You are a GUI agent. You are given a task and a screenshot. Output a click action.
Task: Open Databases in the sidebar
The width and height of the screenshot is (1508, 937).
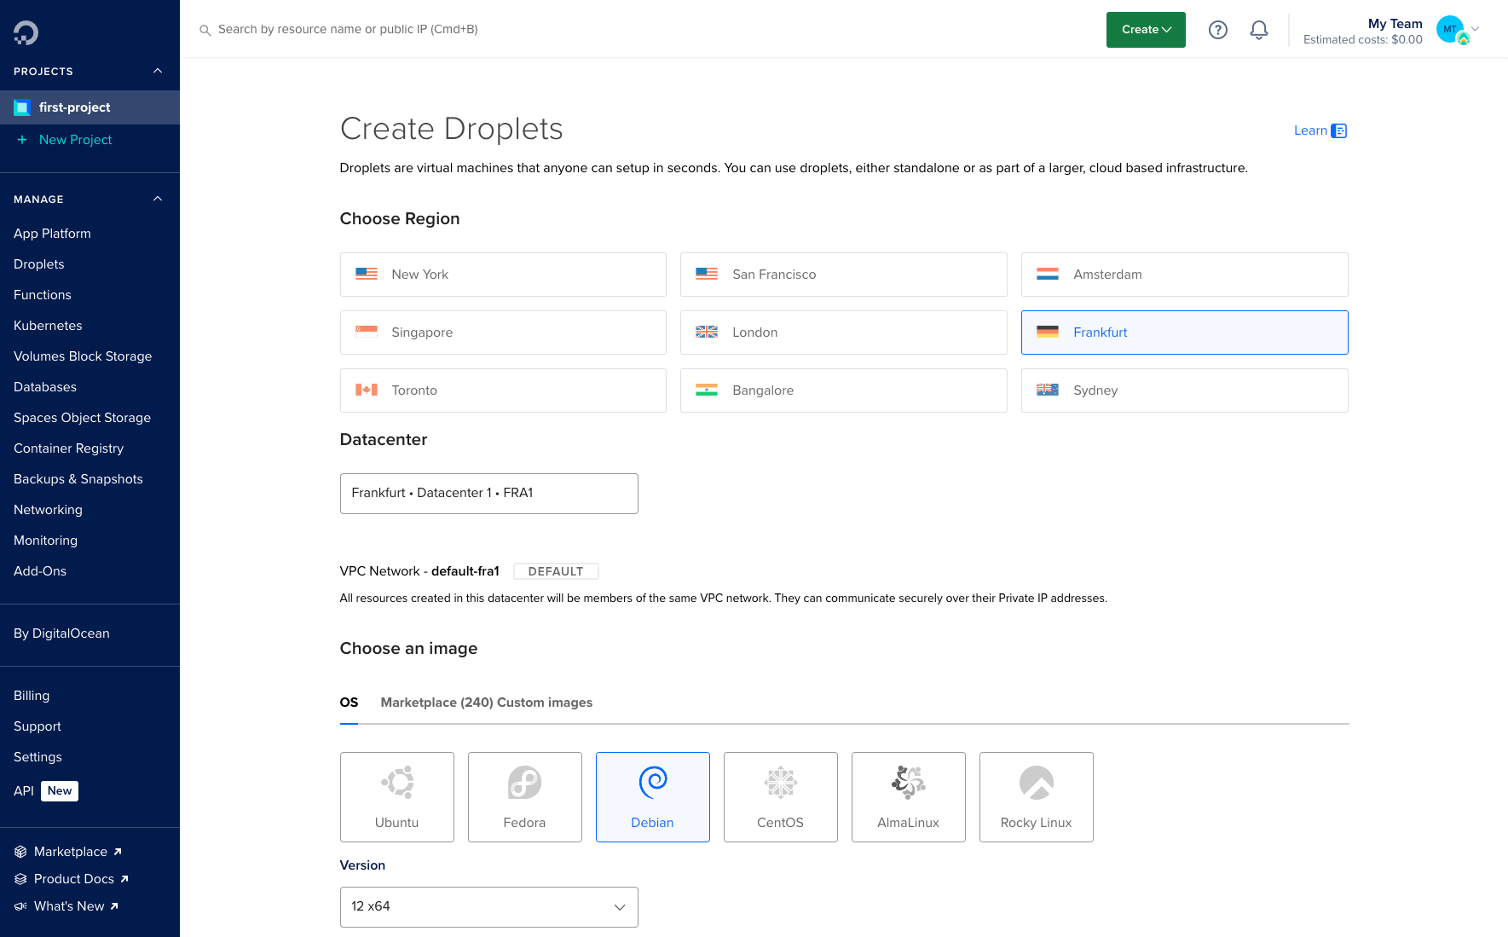[x=45, y=387]
